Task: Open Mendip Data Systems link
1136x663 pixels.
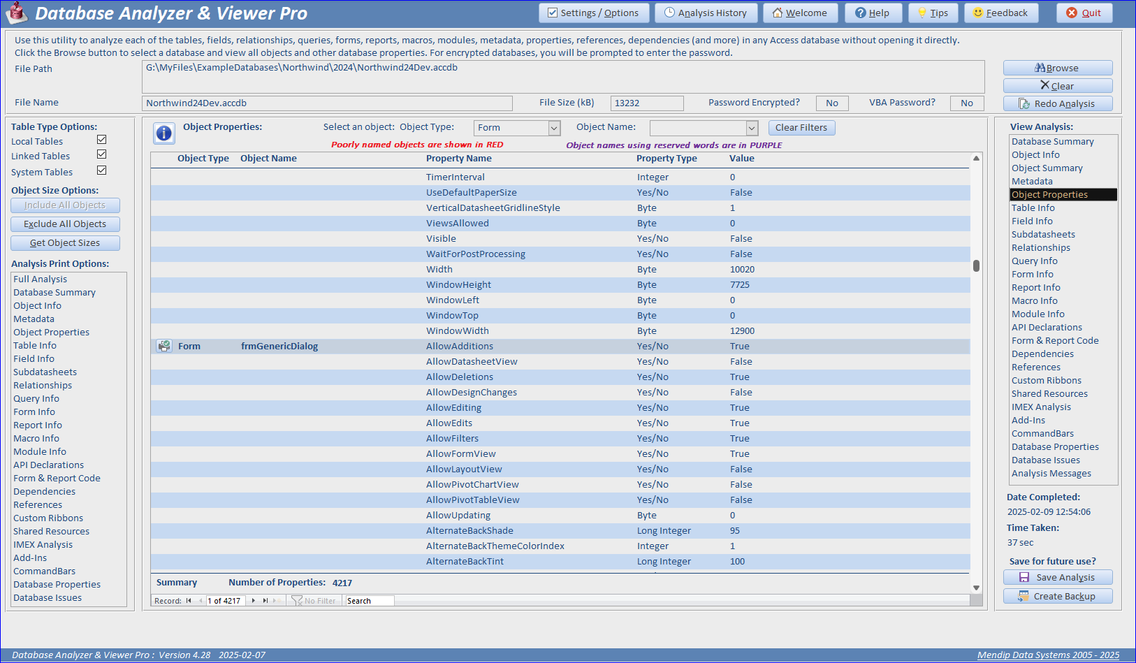Action: click(x=1048, y=655)
